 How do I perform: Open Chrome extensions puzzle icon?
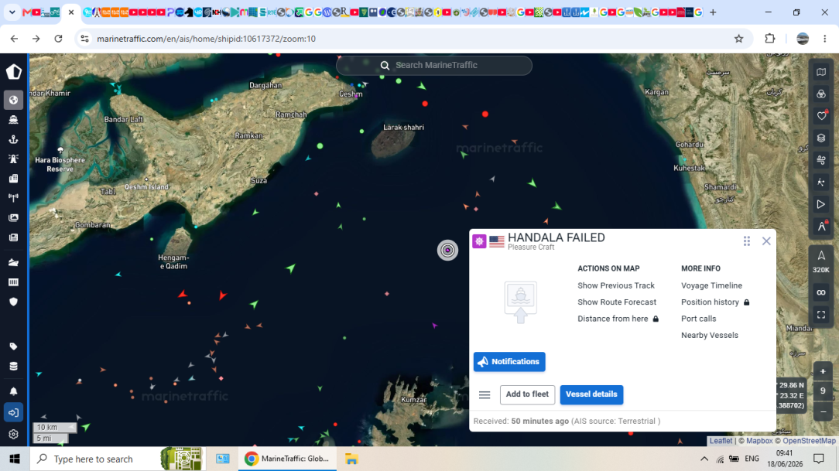click(769, 39)
